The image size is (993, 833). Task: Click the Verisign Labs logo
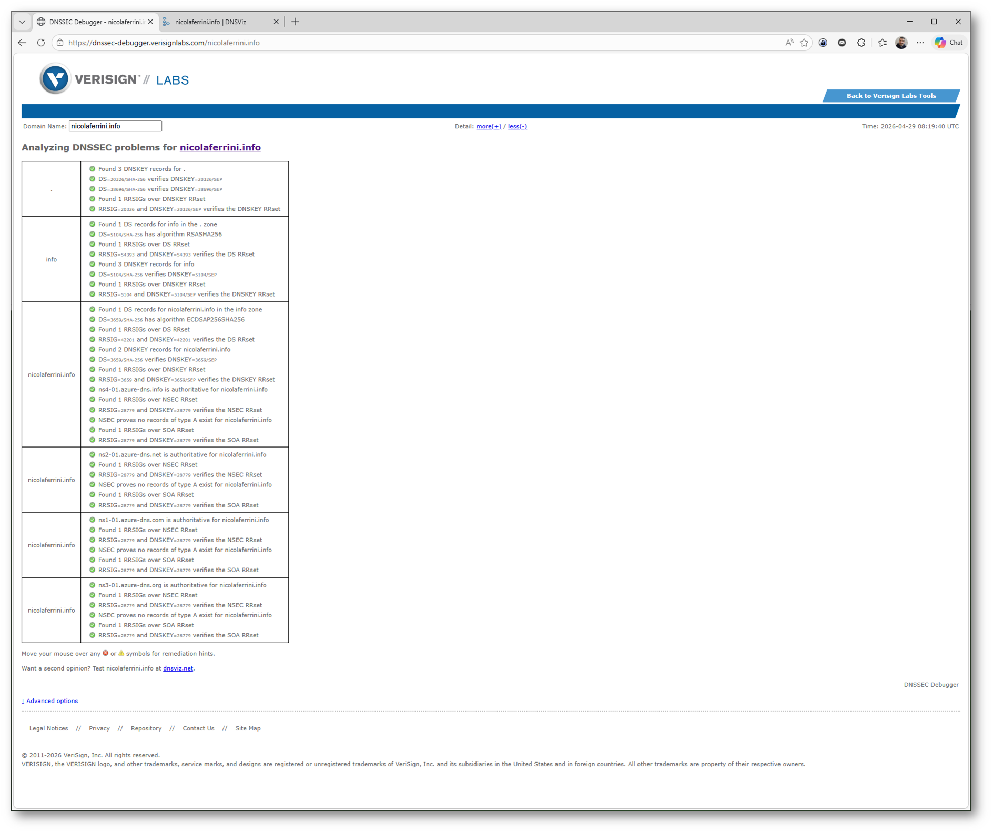[114, 79]
